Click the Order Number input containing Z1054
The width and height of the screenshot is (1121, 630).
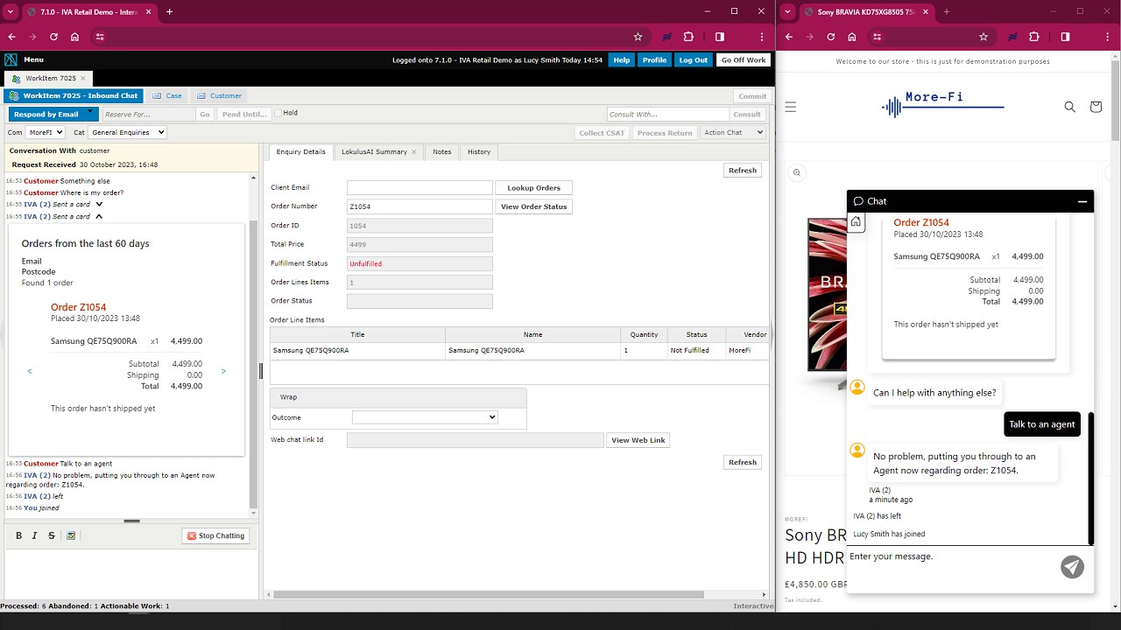[x=419, y=206]
